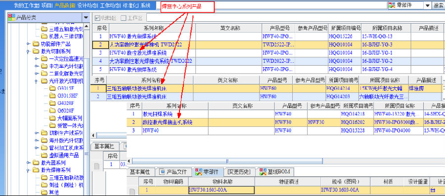Click folder icon of G4020F
Image resolution: width=445 pixels, height=196 pixels.
tap(52, 103)
